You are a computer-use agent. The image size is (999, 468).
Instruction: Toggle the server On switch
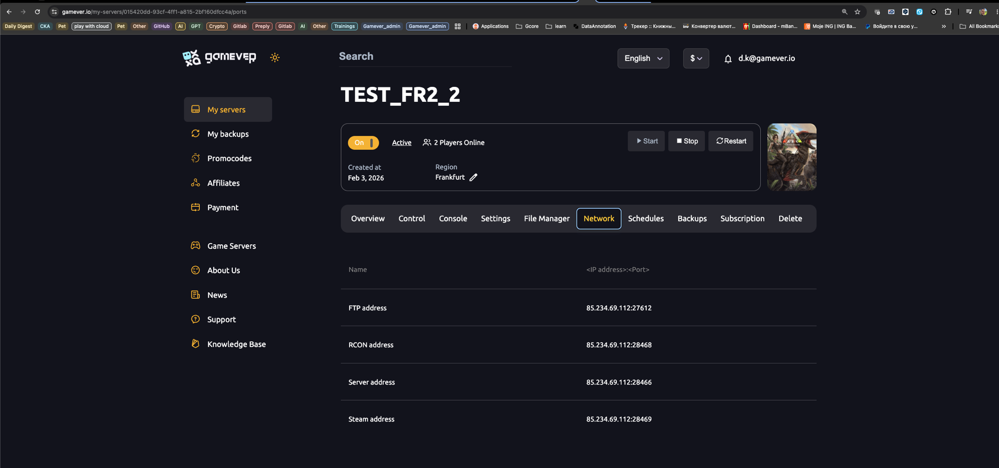pyautogui.click(x=363, y=143)
